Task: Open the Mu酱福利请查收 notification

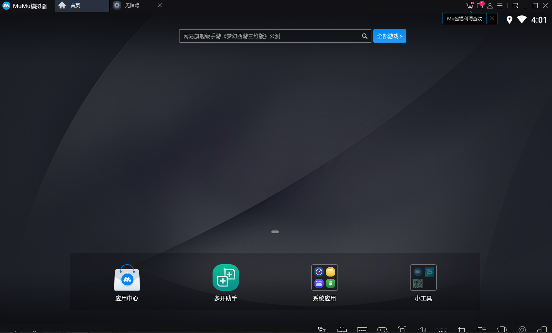Action: (464, 18)
